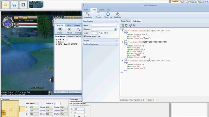Uncheck Include source code
Screen dimensions: 209x117
85,36
